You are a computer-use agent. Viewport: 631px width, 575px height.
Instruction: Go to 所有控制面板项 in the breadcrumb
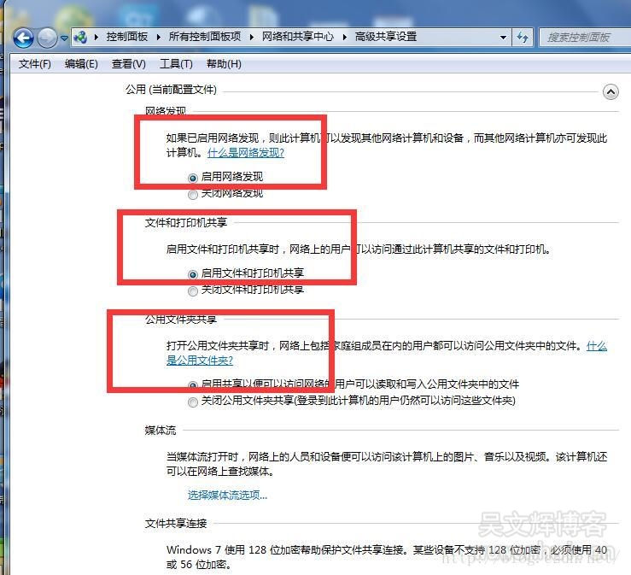[x=205, y=37]
